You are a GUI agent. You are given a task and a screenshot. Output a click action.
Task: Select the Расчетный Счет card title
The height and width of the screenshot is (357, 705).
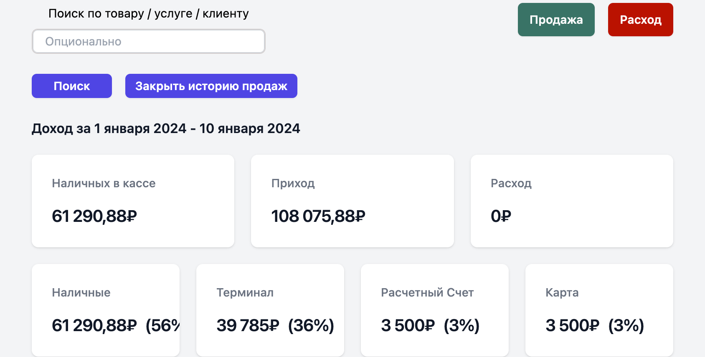tap(427, 293)
